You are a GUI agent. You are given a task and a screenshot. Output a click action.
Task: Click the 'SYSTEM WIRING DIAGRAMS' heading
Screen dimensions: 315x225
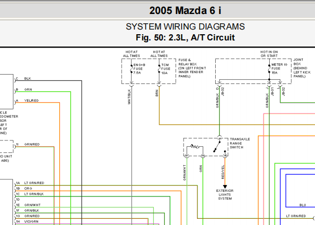(185, 26)
